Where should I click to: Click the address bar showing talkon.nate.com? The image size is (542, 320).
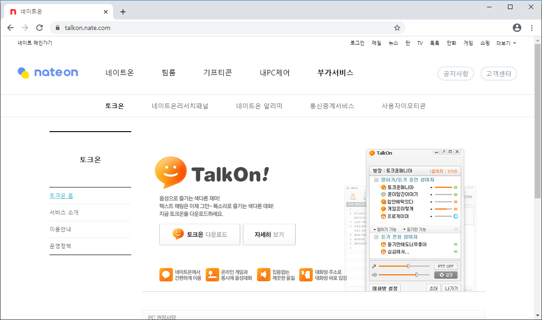point(227,28)
